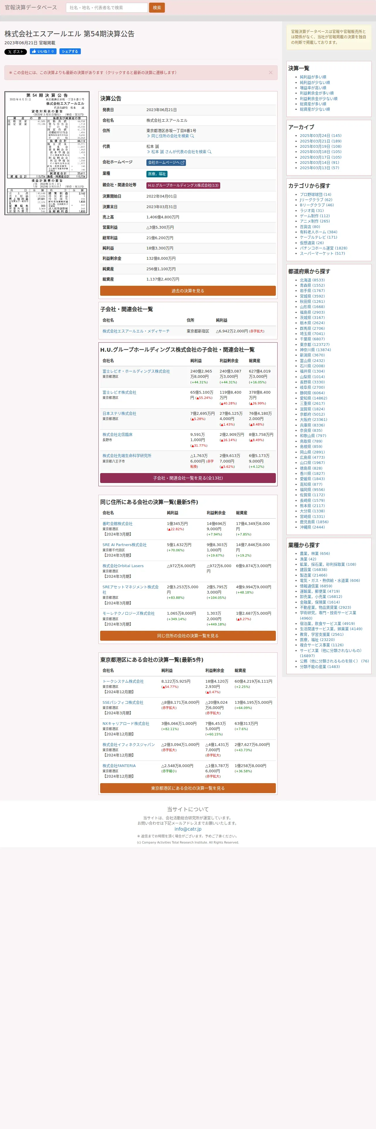Open 利益剰余金が多い順 ranking link

[x=317, y=93]
